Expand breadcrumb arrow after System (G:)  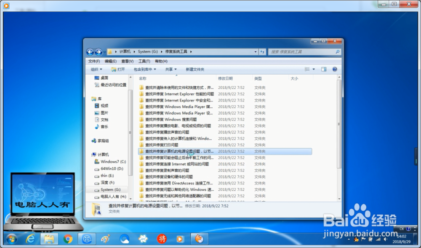(x=162, y=51)
